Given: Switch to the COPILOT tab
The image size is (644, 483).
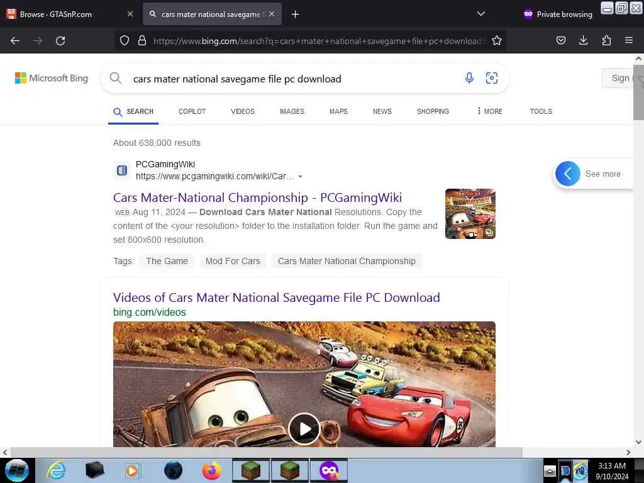Looking at the screenshot, I should [192, 112].
